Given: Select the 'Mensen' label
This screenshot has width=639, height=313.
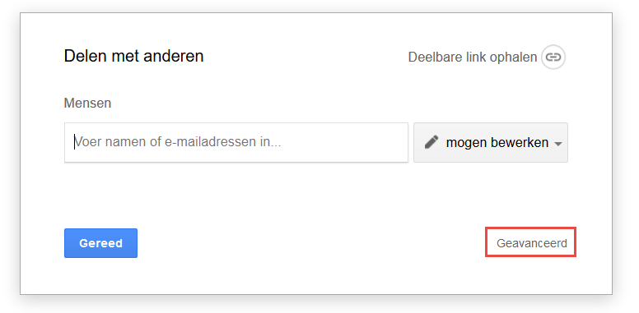Looking at the screenshot, I should coord(87,104).
